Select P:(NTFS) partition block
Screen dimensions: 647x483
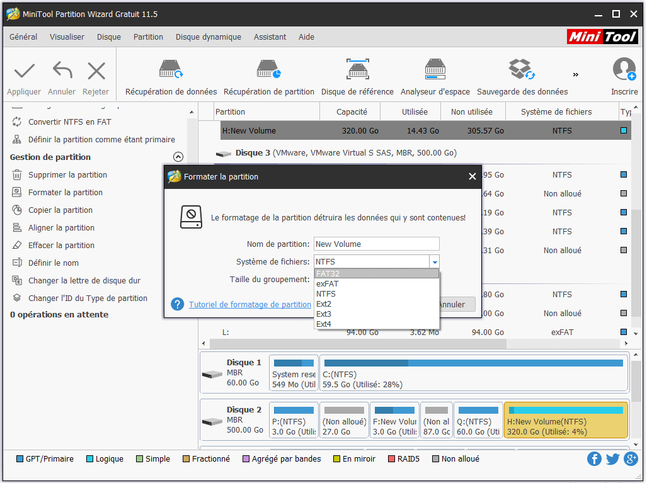294,420
